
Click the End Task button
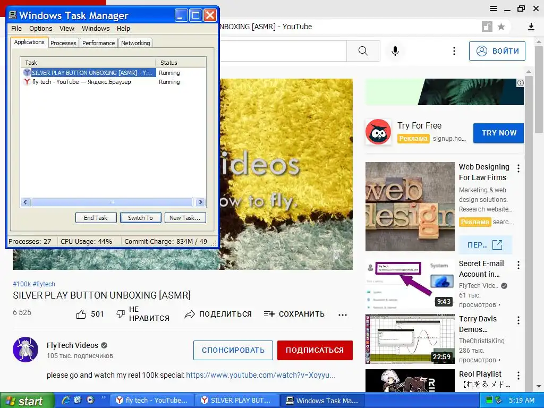point(96,218)
